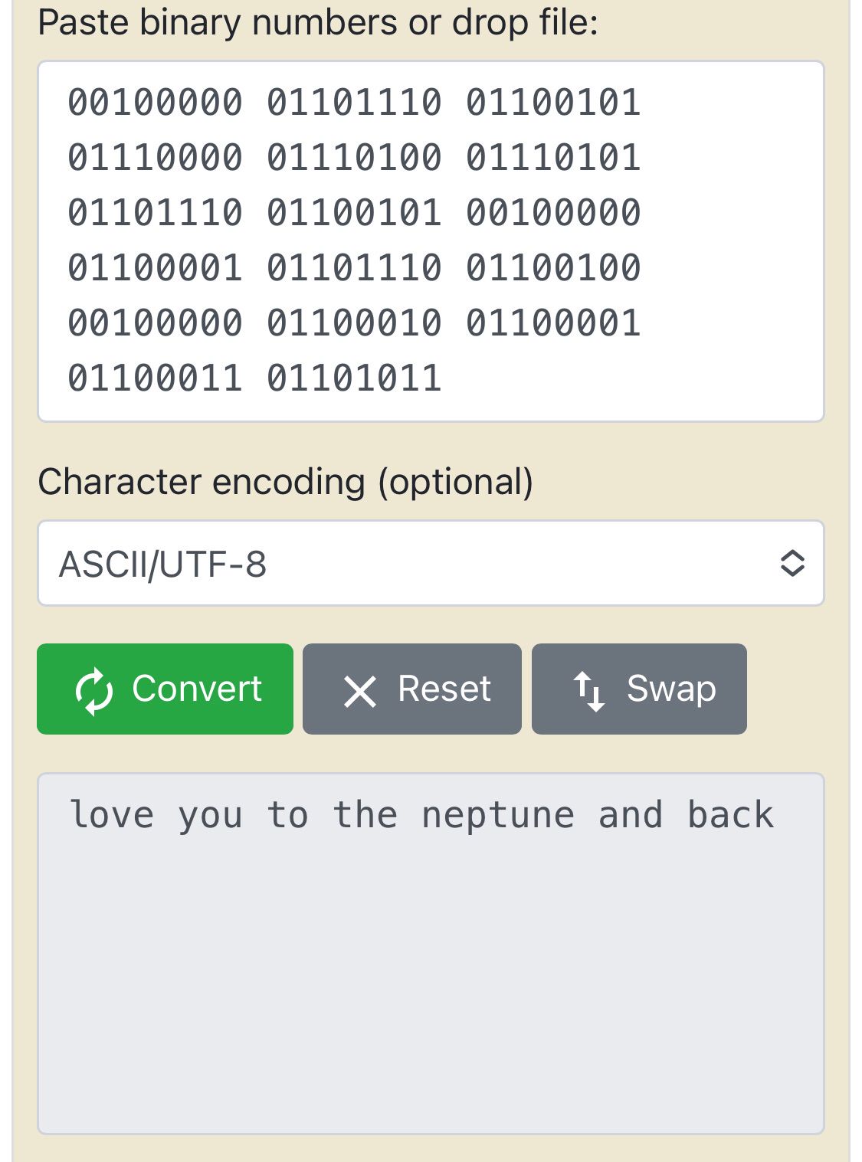
Task: Click the binary byte 01110000 in input
Action: point(155,158)
